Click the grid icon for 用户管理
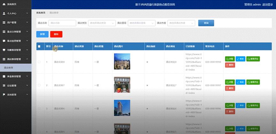276x134 pixels. pos(4,23)
